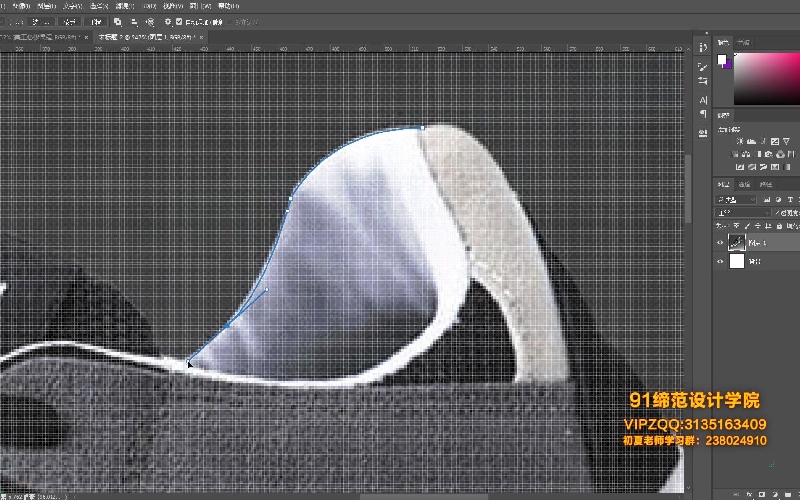Add a Posterize adjustment
This screenshot has height=500, width=800.
[752, 167]
